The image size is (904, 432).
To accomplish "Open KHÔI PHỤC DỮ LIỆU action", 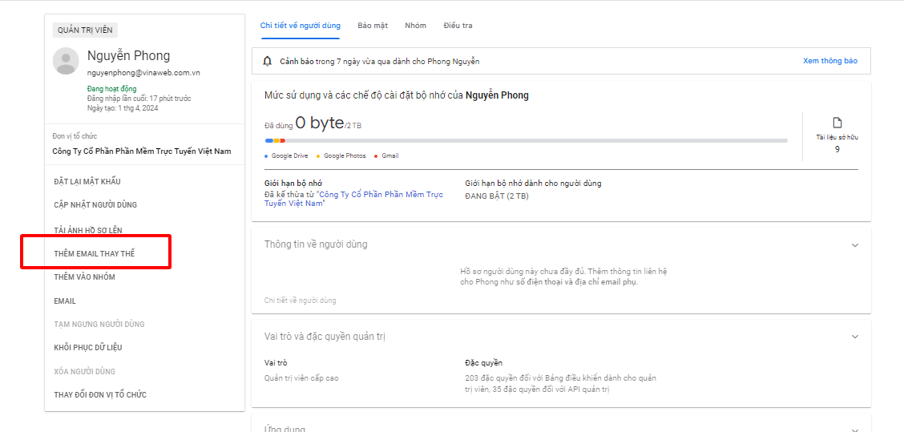I will 88,348.
